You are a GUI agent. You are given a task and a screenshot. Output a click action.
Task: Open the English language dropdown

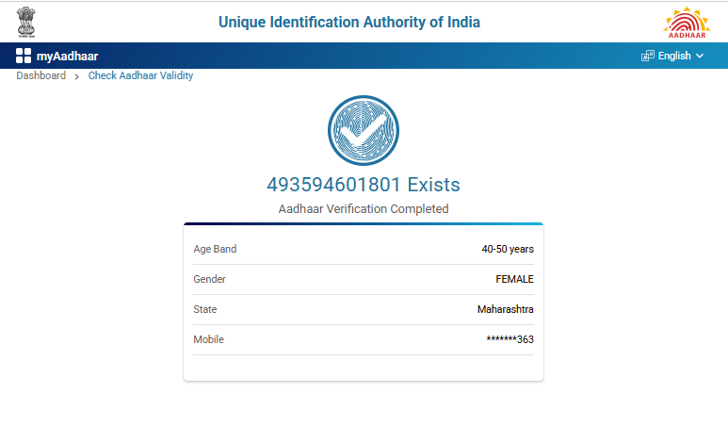[673, 57]
